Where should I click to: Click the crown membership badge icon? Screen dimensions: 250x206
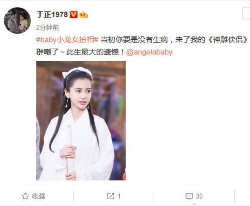point(83,15)
